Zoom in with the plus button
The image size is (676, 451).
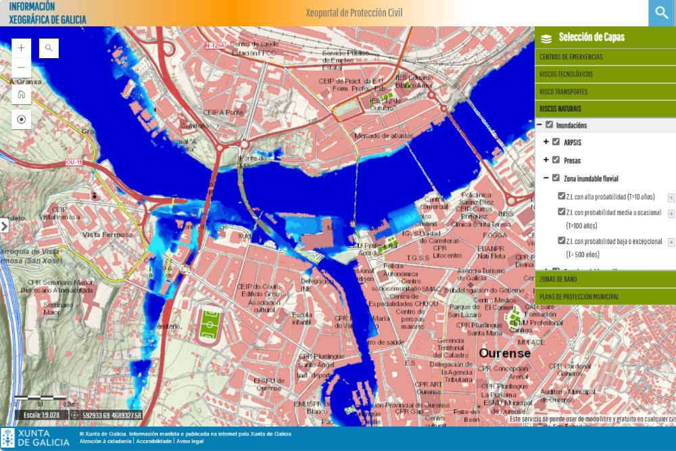22,48
